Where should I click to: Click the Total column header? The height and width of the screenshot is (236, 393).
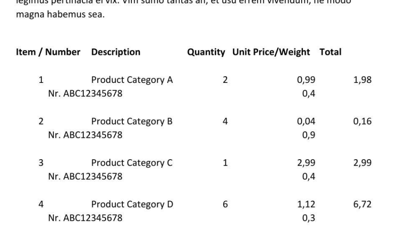331,52
